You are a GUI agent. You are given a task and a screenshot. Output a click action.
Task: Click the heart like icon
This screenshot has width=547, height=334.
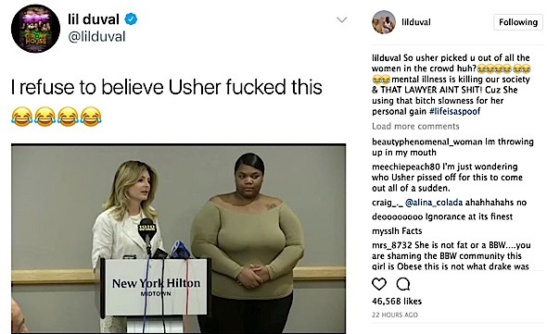379,284
